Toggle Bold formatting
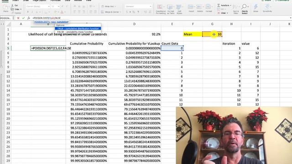This screenshot has height=164, width=292. (28, 12)
